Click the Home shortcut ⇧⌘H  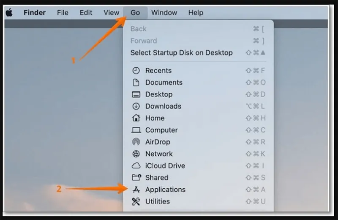coord(256,118)
